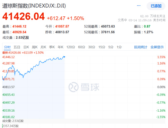Click the 今开 value 41057.57
Screen dimensions: 168x128
[62, 26]
